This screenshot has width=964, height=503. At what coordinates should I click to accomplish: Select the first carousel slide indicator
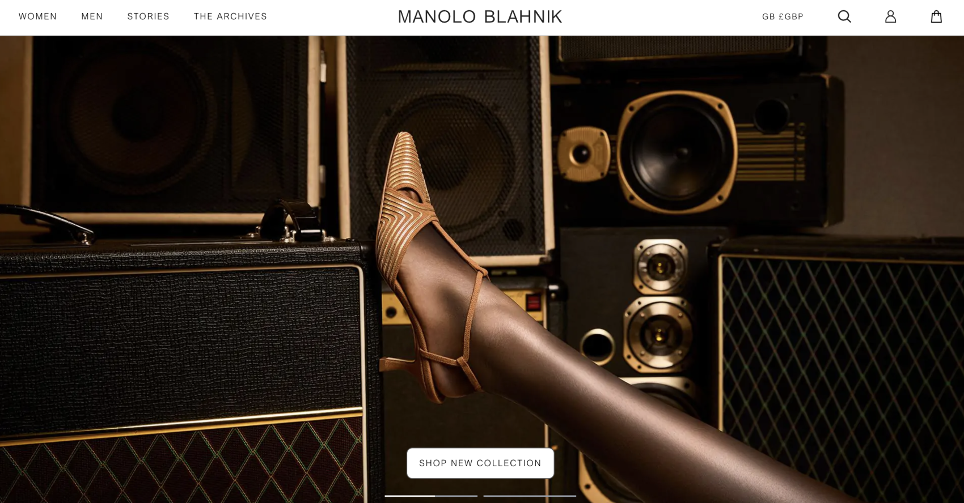(x=431, y=496)
